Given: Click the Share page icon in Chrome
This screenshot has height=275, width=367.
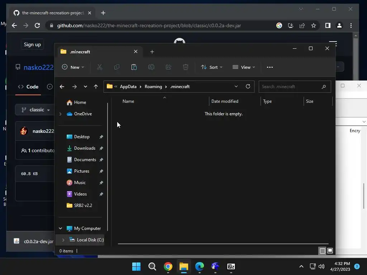Looking at the screenshot, I should coord(302,25).
